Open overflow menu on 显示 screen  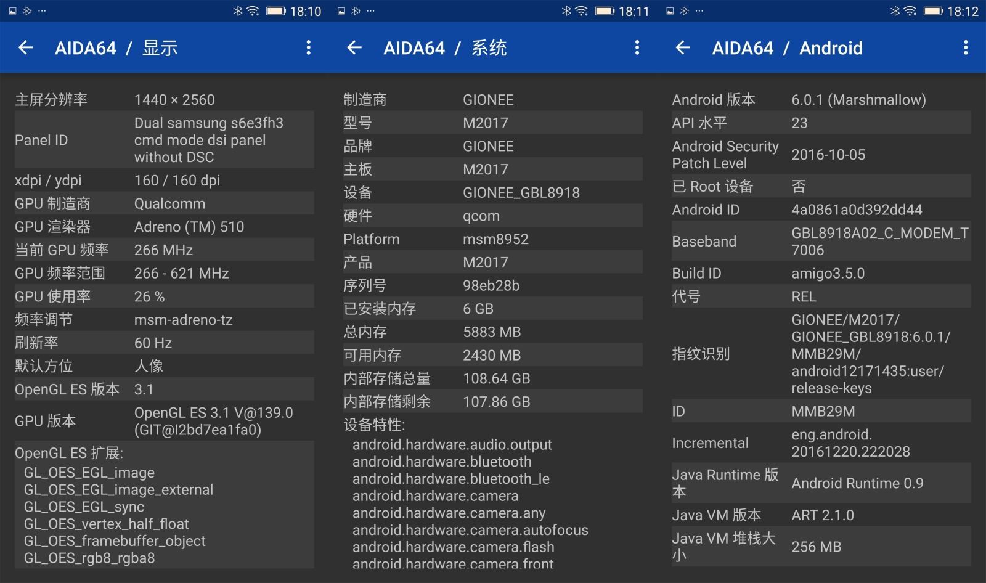click(308, 47)
